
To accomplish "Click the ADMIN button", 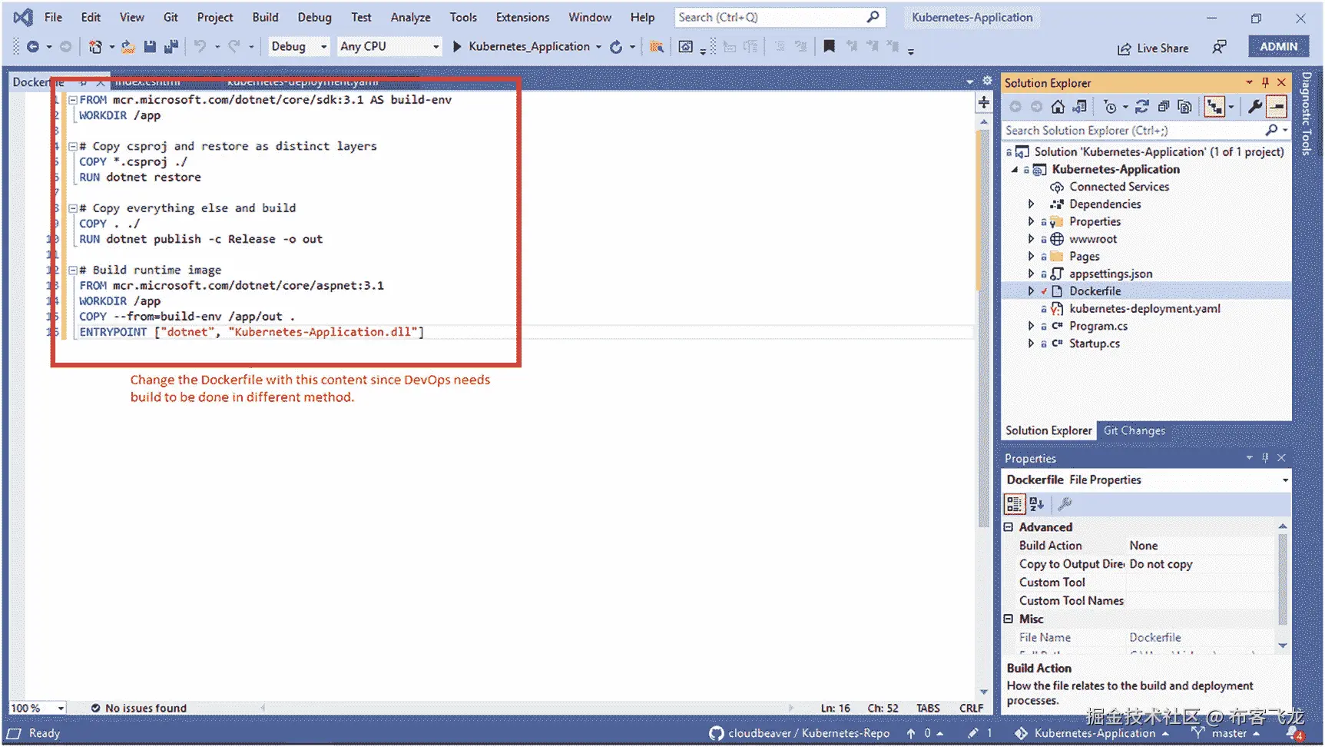I will click(x=1277, y=46).
